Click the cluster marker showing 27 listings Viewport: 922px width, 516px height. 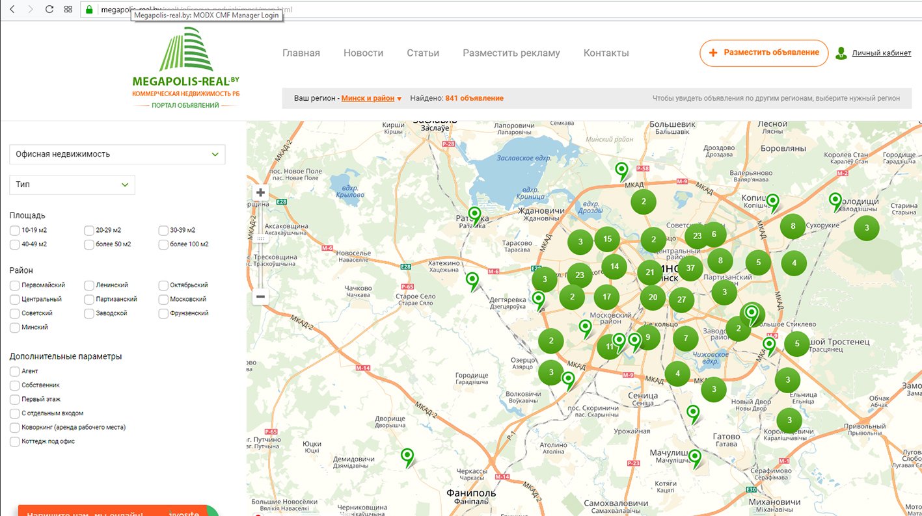681,300
